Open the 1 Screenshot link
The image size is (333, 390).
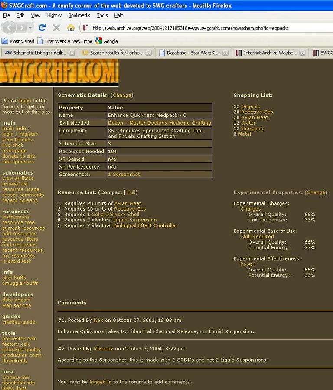[x=124, y=174]
